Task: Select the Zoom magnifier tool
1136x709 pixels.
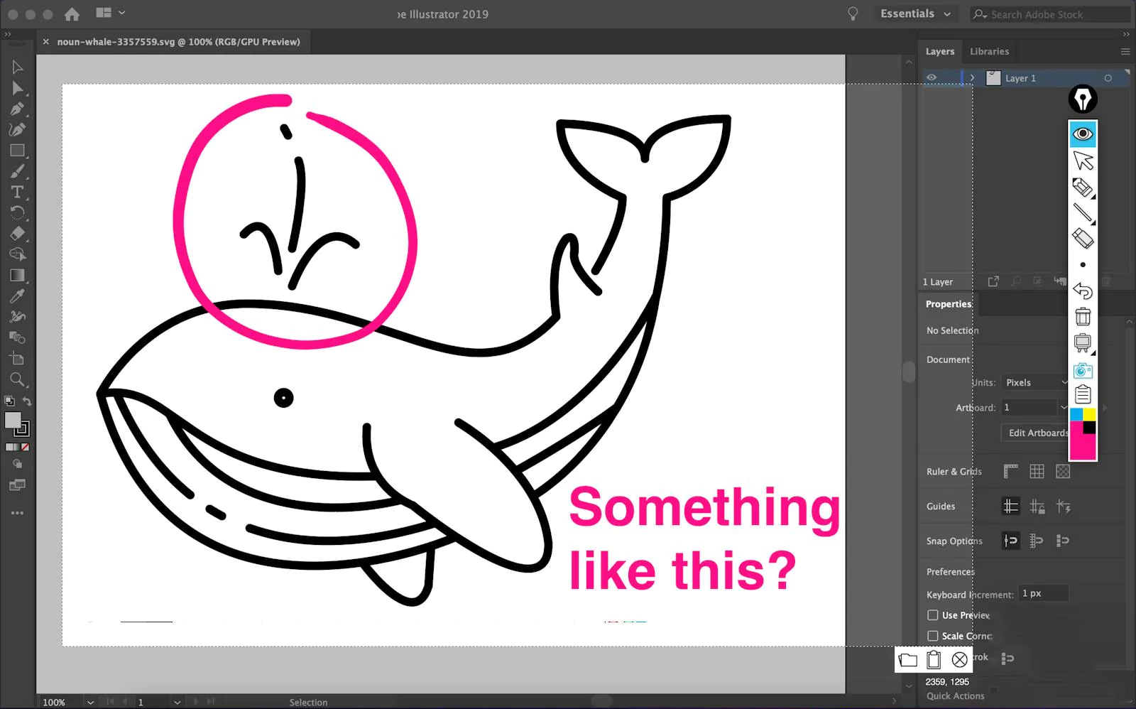Action: (x=18, y=379)
